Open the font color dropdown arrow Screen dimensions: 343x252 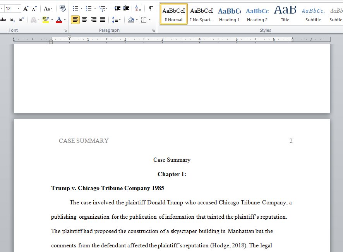pyautogui.click(x=65, y=20)
